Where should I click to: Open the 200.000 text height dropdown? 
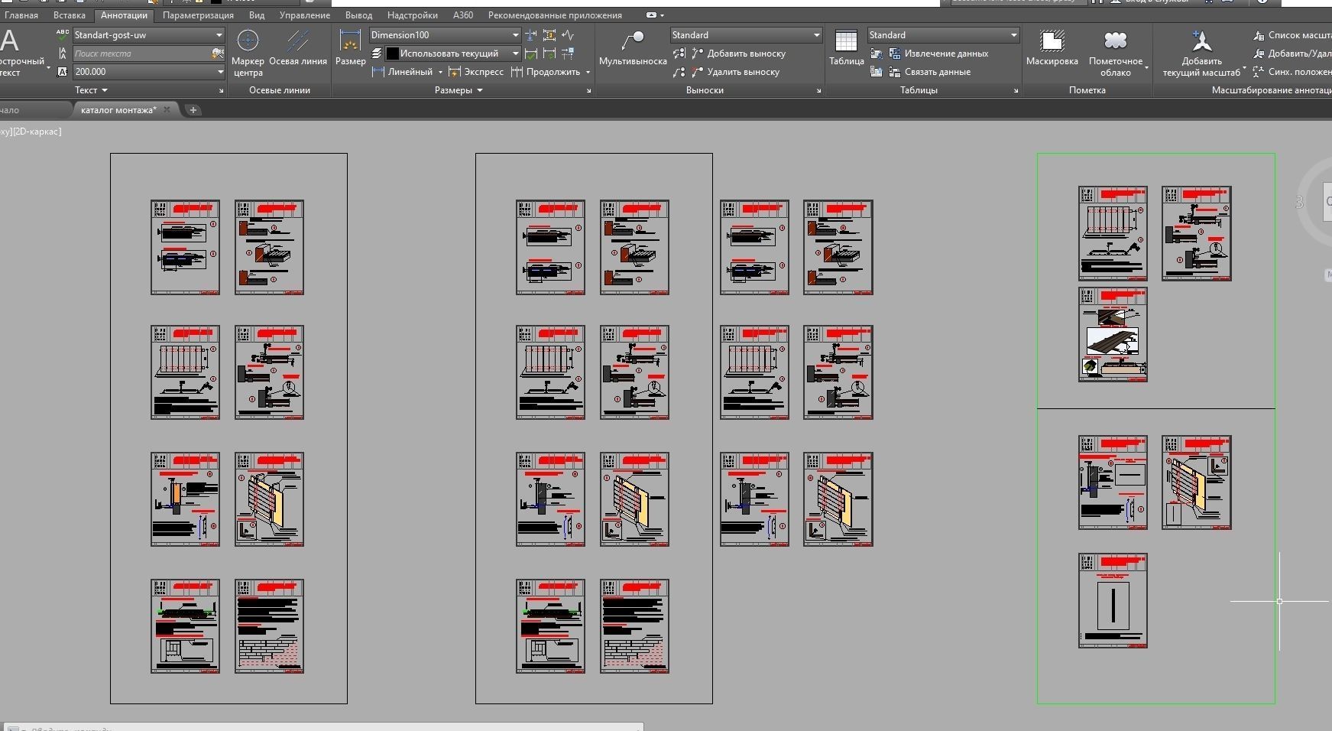coord(220,72)
